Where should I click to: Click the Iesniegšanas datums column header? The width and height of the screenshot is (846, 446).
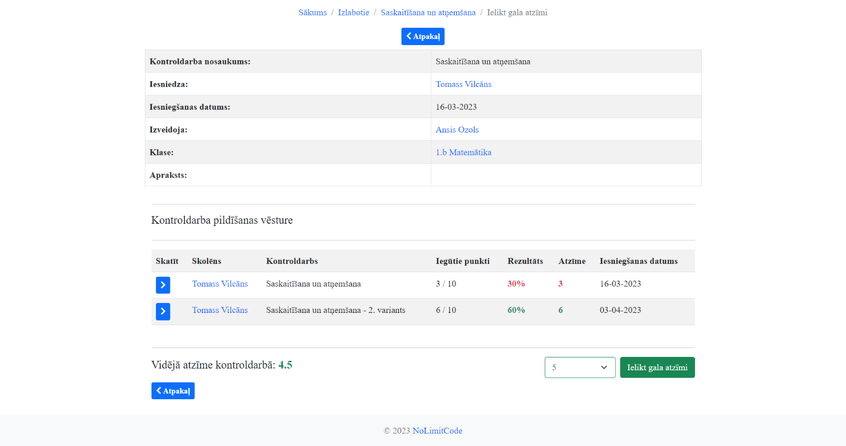[x=638, y=261]
